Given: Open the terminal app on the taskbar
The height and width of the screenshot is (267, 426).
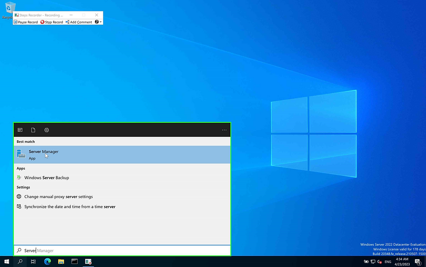Looking at the screenshot, I should click(x=74, y=262).
